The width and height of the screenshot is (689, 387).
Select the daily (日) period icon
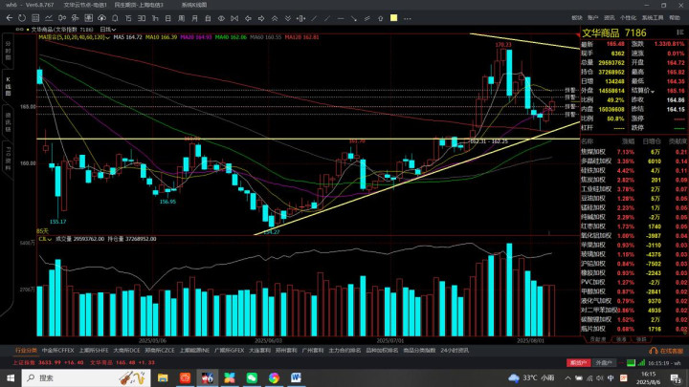pos(167,18)
